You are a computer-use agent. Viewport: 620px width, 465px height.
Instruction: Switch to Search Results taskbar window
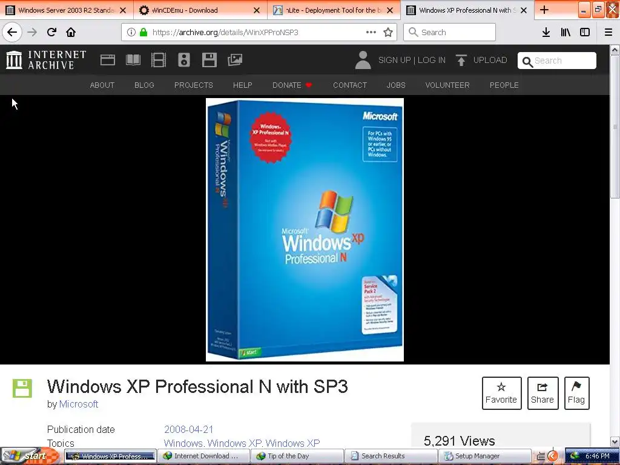(x=391, y=456)
